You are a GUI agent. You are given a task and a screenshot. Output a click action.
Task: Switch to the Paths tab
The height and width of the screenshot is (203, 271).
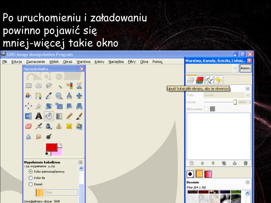(209, 80)
